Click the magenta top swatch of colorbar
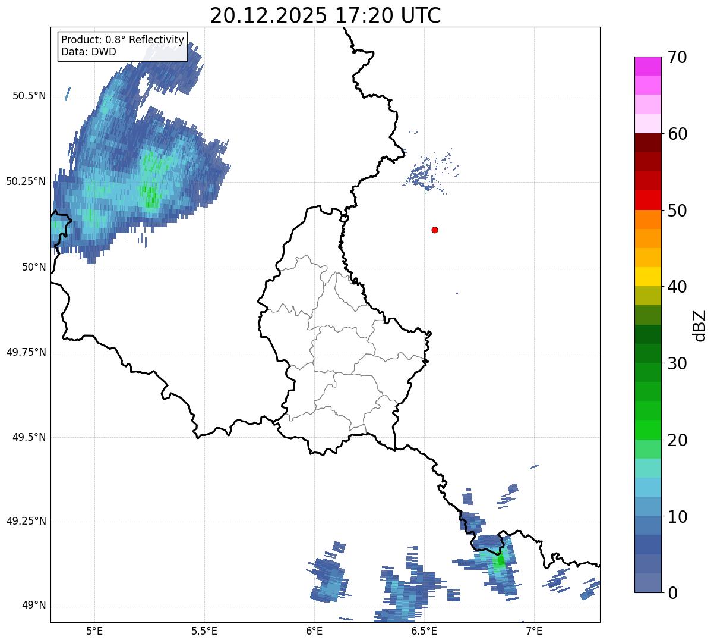The height and width of the screenshot is (643, 714). pos(648,66)
